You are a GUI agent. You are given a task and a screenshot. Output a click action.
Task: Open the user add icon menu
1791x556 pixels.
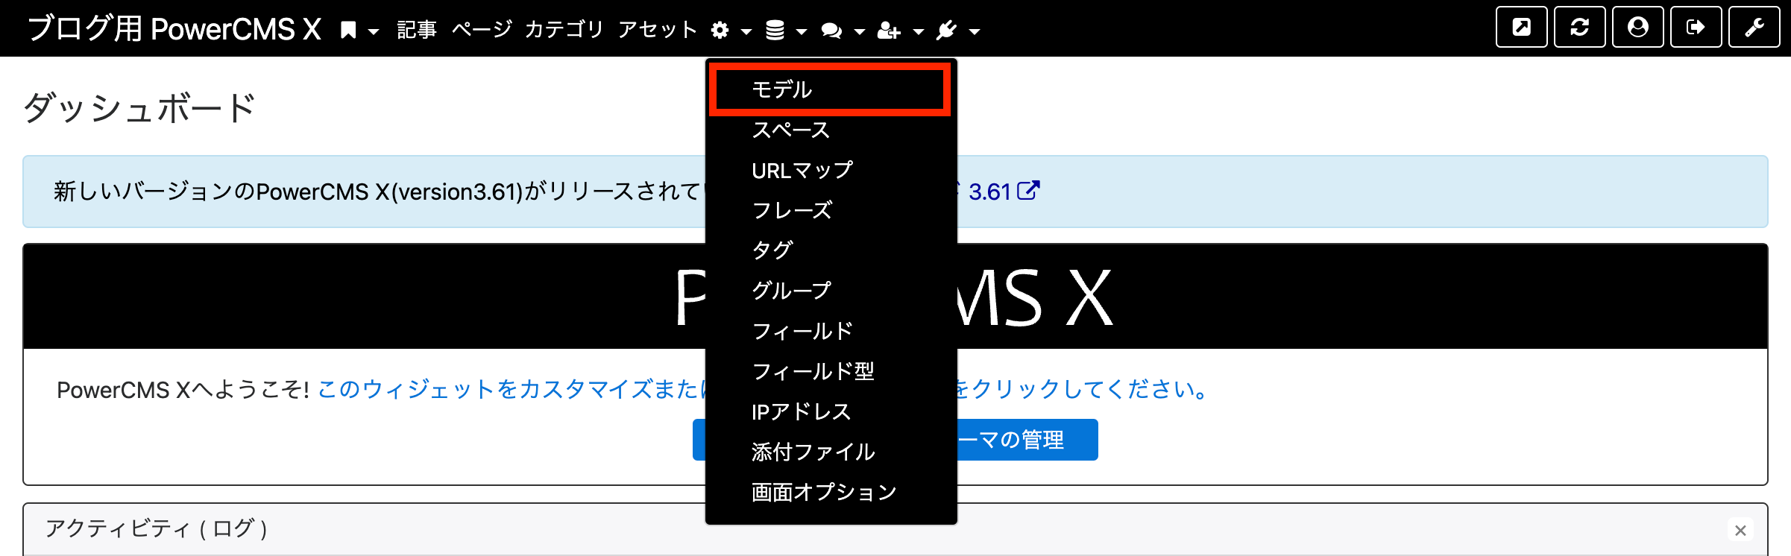point(889,30)
